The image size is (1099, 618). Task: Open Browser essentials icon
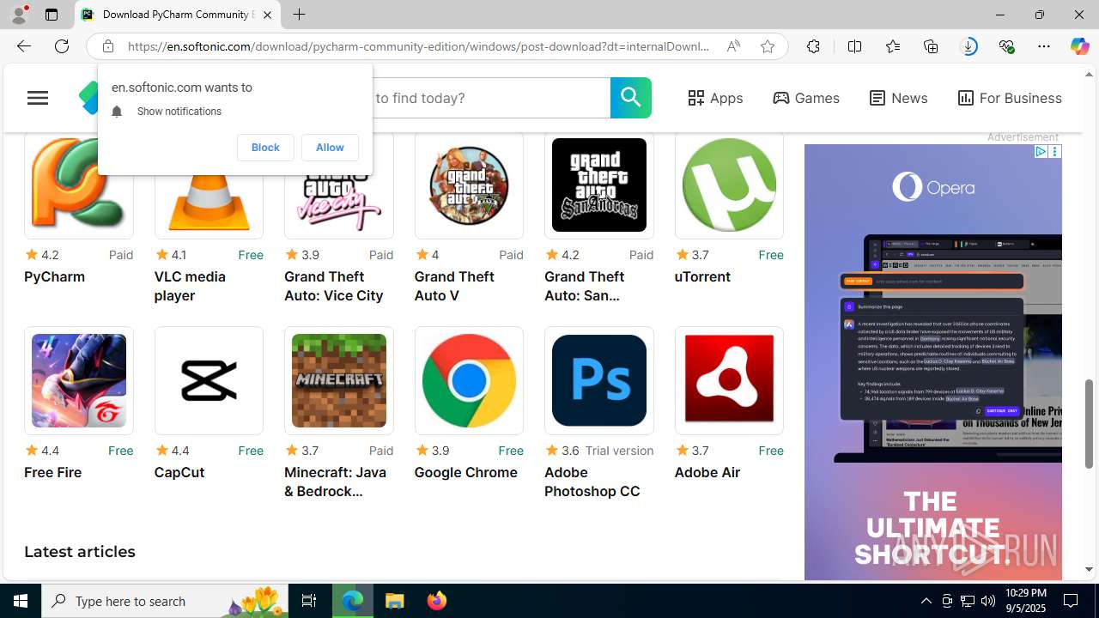point(1006,46)
